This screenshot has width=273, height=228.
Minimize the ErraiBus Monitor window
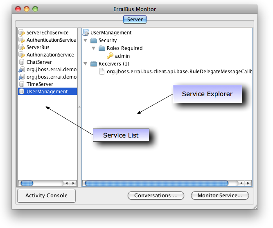(x=27, y=9)
